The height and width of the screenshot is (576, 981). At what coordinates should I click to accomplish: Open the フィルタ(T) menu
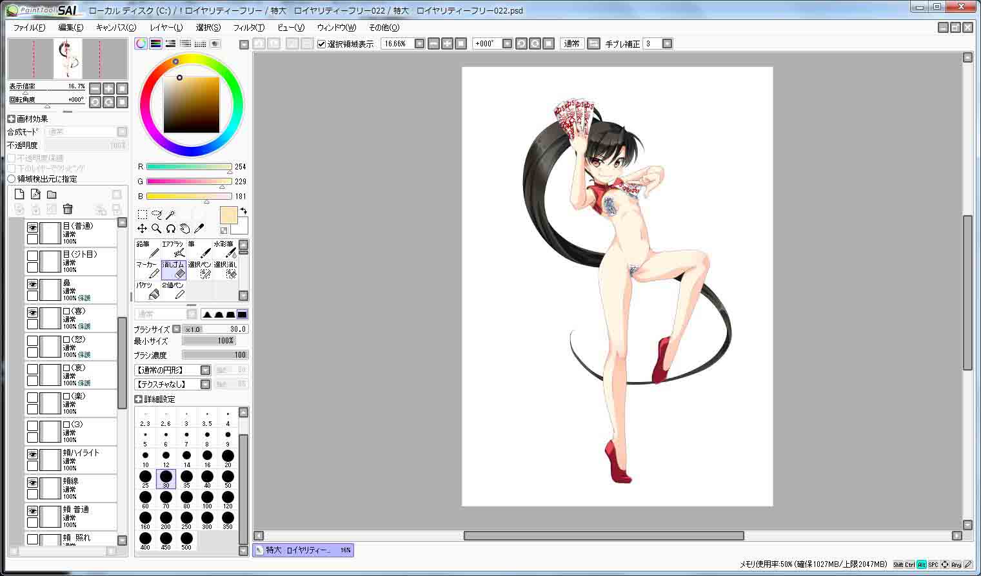coord(248,28)
